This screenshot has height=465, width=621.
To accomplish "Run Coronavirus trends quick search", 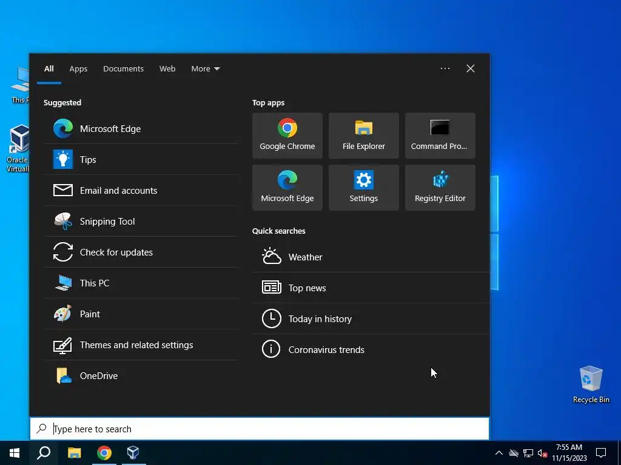I will pyautogui.click(x=371, y=349).
